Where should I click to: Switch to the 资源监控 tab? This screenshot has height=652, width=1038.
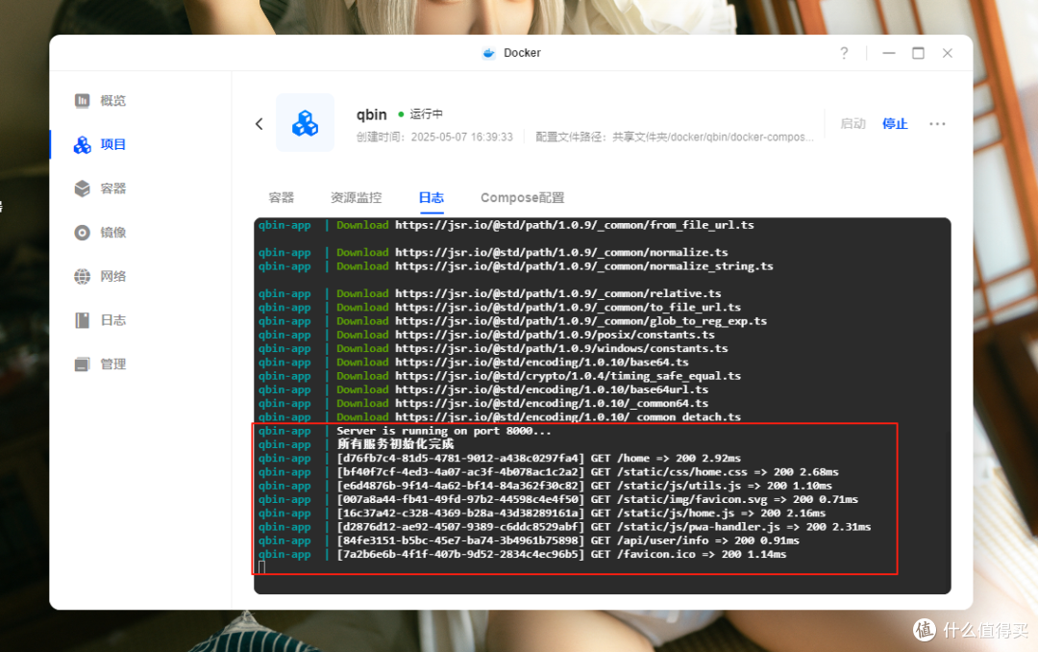click(x=357, y=197)
